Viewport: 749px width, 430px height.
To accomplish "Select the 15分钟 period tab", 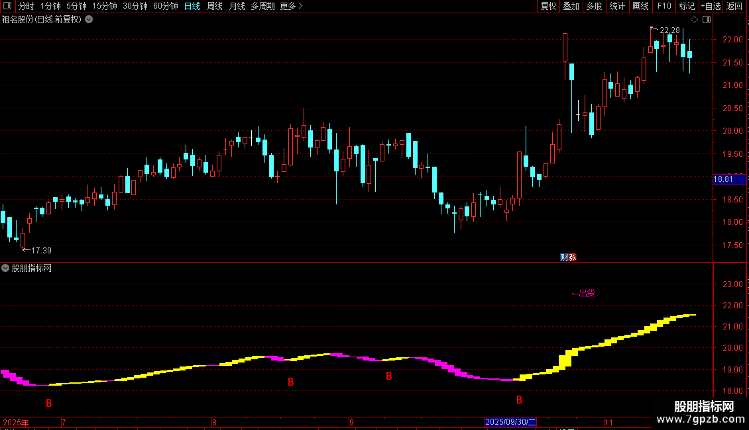I will pos(105,6).
